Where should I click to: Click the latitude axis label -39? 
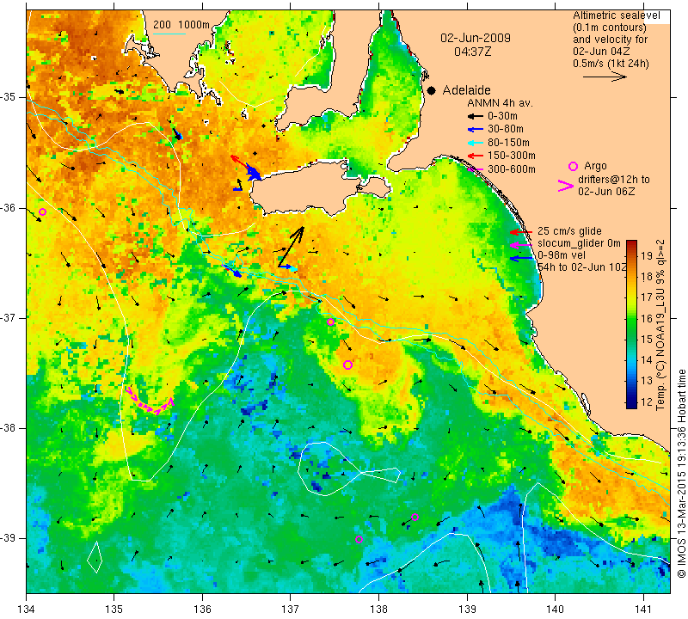[x=9, y=538]
